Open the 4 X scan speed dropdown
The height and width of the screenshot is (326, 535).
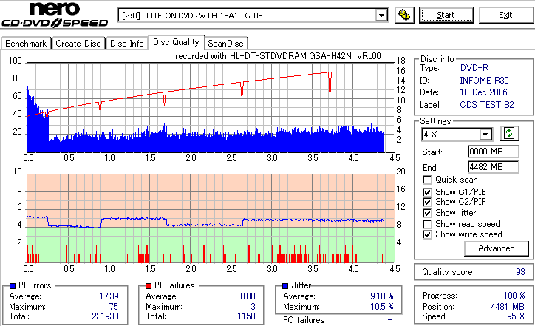[x=485, y=135]
